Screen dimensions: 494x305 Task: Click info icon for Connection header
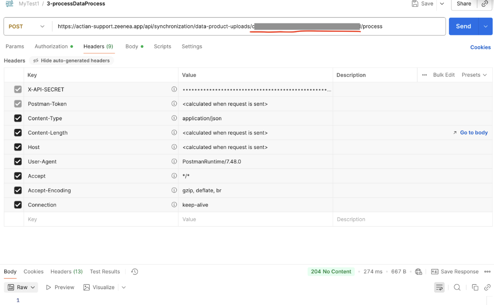tap(174, 205)
